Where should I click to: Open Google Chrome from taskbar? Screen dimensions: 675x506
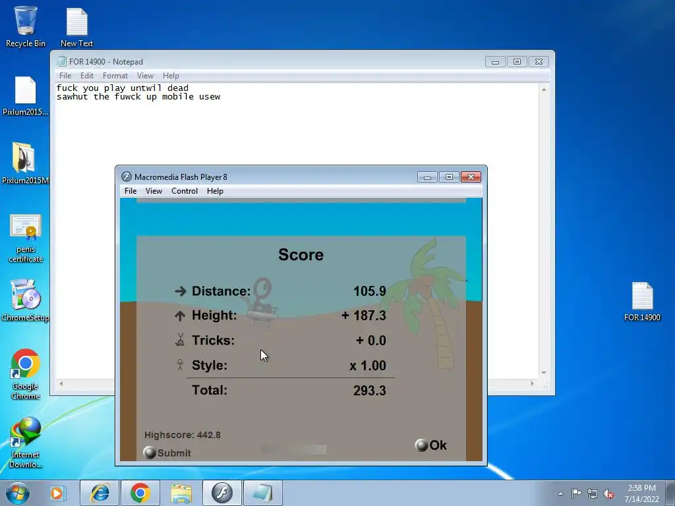point(140,493)
